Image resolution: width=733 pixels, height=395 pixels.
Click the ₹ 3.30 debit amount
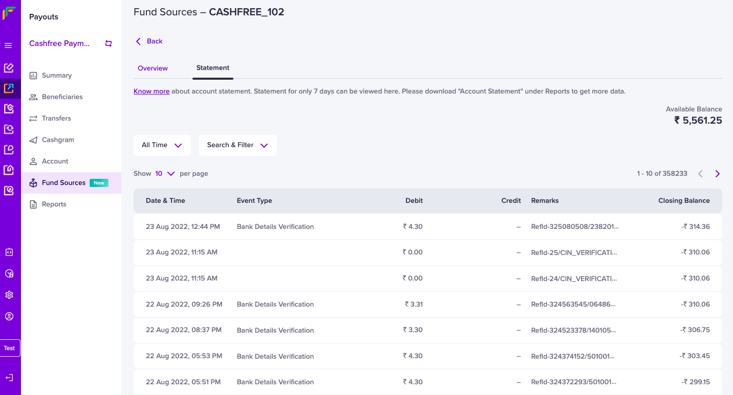click(413, 330)
